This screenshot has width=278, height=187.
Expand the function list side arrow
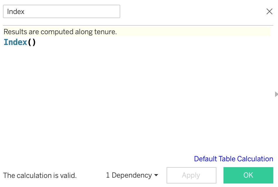(x=276, y=94)
